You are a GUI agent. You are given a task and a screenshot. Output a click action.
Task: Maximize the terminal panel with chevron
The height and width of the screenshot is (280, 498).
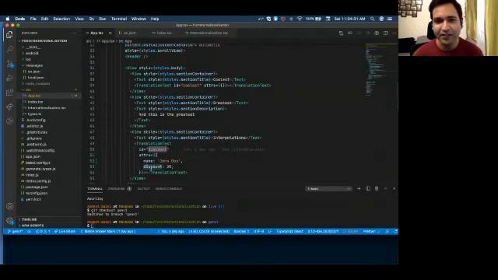click(386, 188)
